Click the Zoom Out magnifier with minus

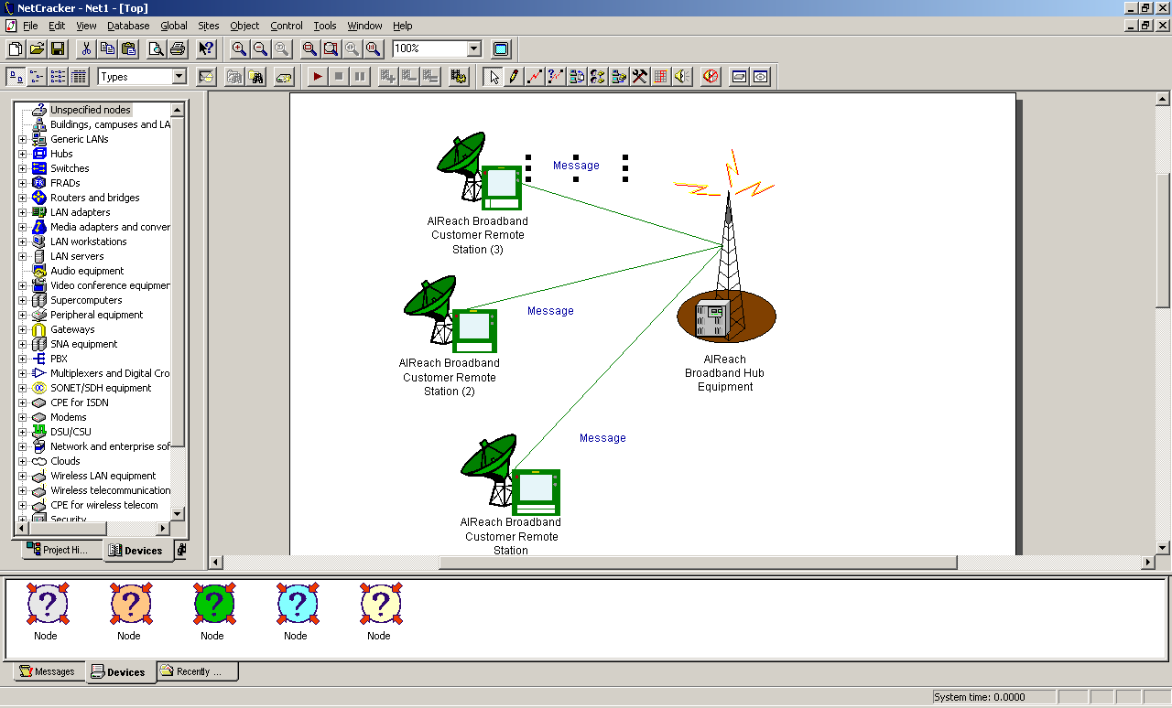click(x=260, y=48)
